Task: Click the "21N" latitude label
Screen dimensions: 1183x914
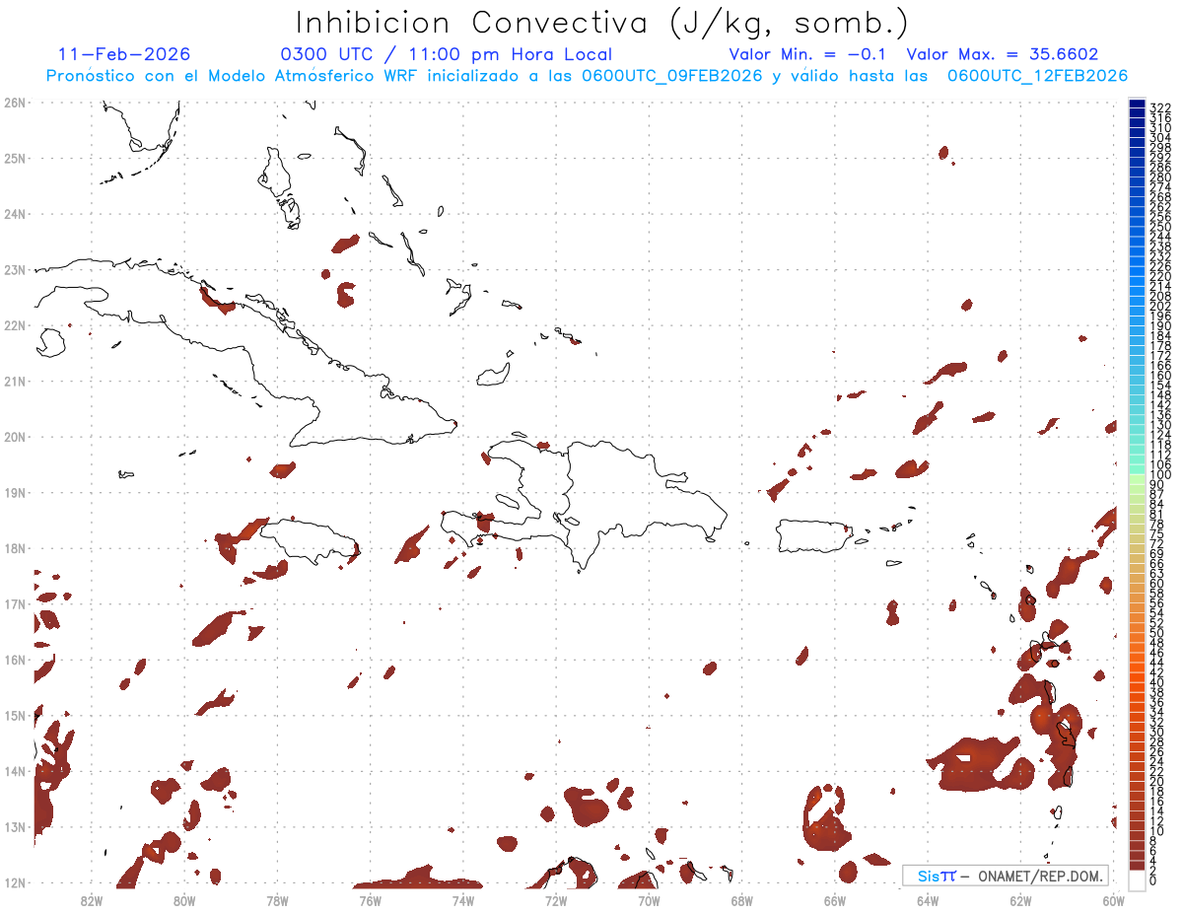Action: click(15, 381)
